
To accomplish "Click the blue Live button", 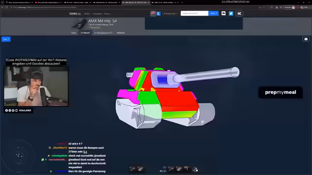I will click(6, 39).
